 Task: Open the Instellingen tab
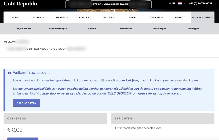160,29
